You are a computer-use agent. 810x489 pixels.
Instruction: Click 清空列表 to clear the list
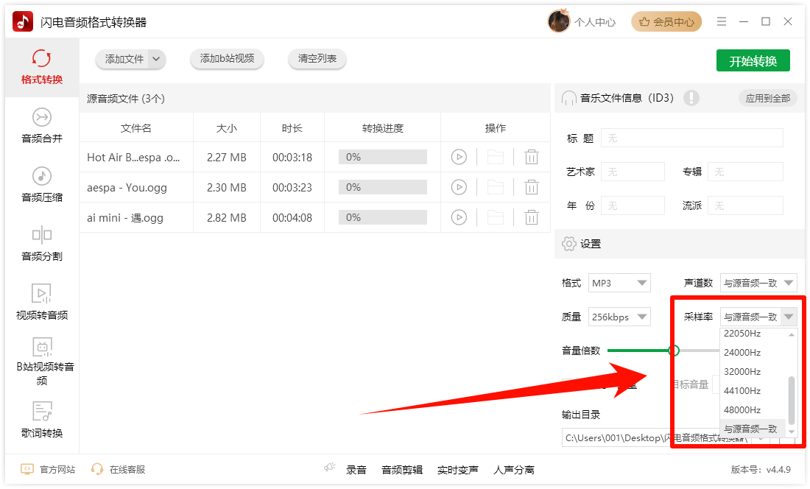tap(317, 59)
